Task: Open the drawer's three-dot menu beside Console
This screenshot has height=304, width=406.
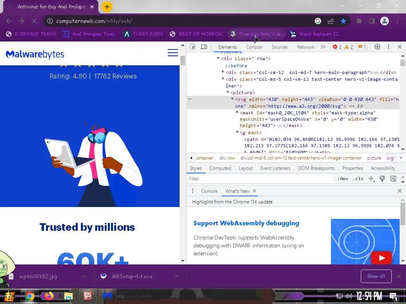Action: [192, 191]
